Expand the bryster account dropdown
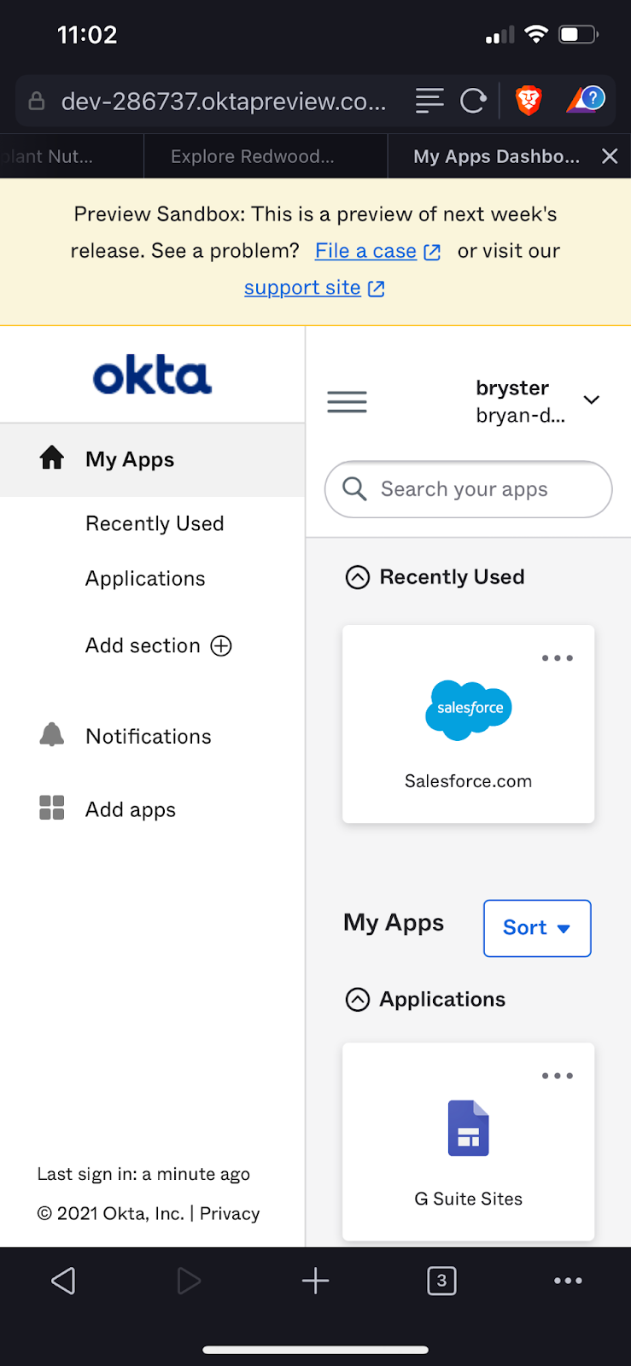 pyautogui.click(x=591, y=400)
